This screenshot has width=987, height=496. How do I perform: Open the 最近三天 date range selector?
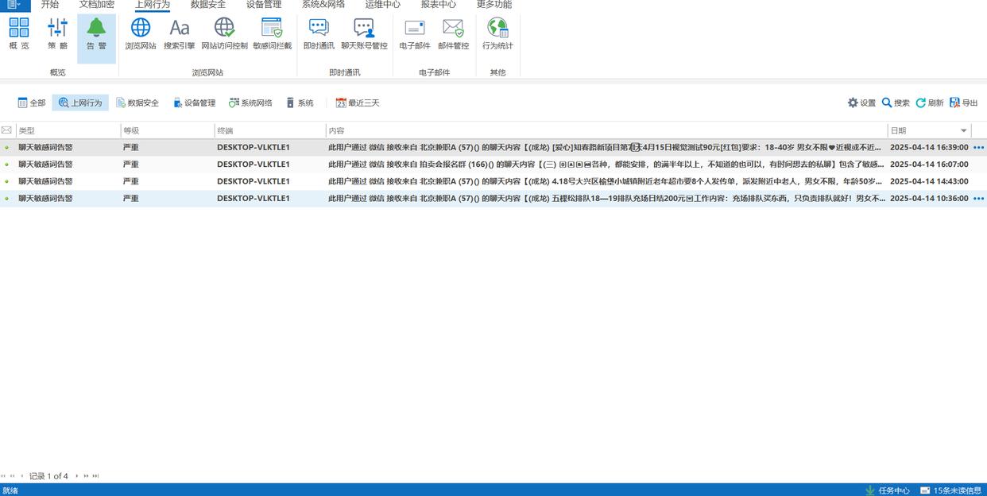coord(358,103)
